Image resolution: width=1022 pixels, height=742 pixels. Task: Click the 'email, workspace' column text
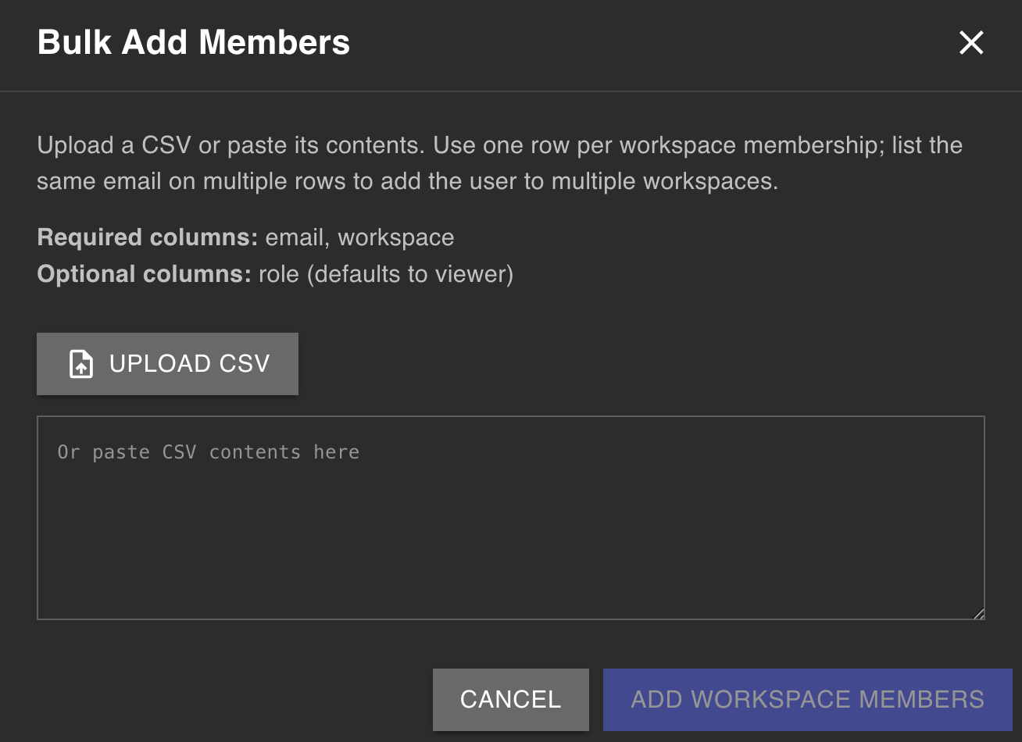coord(360,237)
